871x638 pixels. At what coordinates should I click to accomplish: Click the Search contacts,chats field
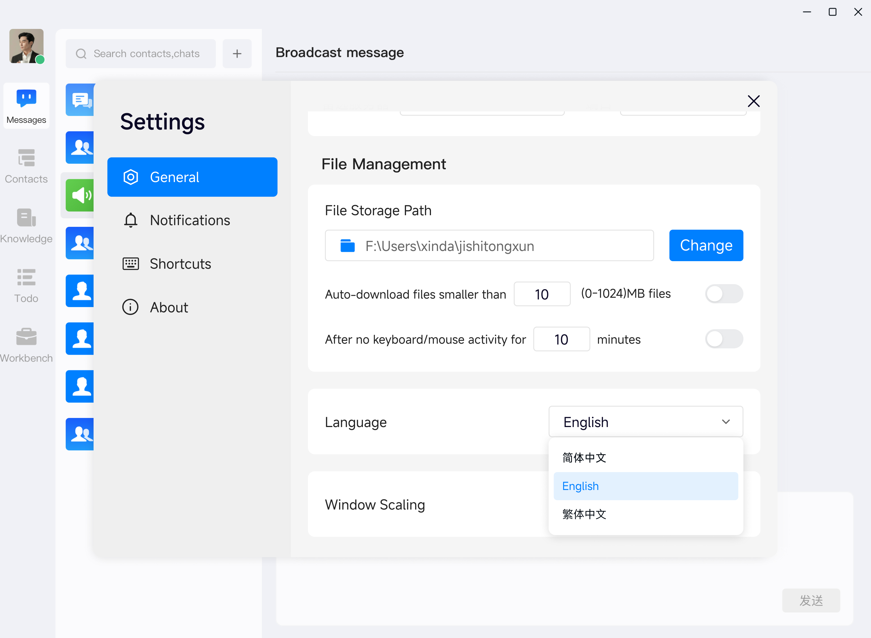(146, 54)
